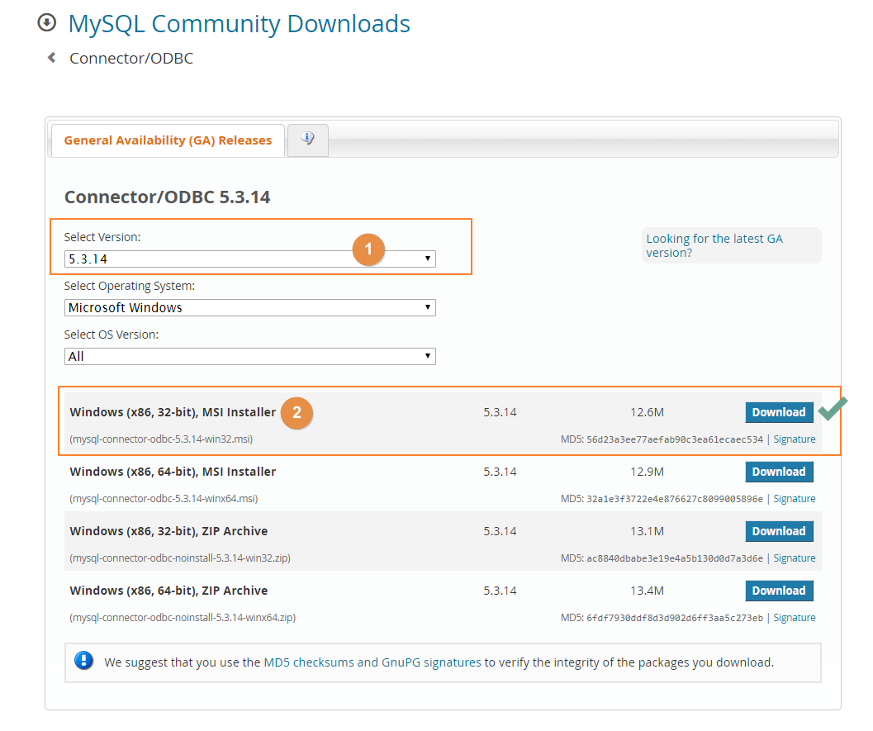Click filename mysql-connector-odbc-noinstall-5.3.14-winx64.zip

[x=183, y=618]
